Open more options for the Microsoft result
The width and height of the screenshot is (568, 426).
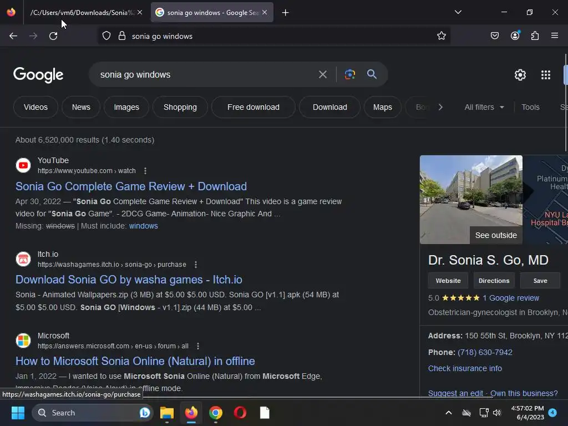point(198,346)
